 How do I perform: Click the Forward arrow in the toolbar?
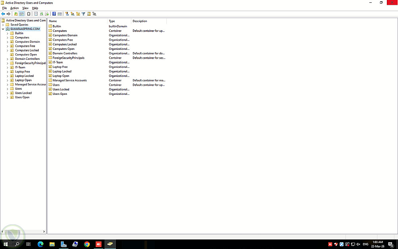coord(8,14)
